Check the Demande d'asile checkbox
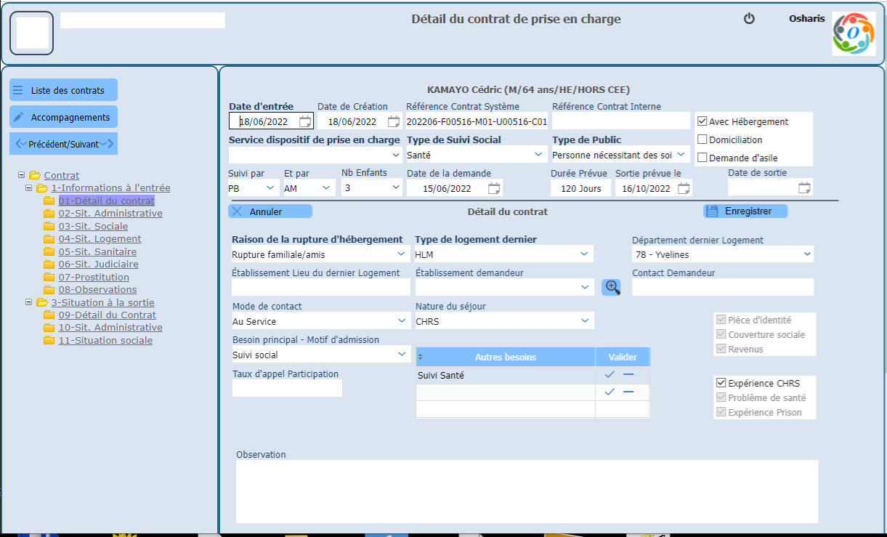 (702, 157)
